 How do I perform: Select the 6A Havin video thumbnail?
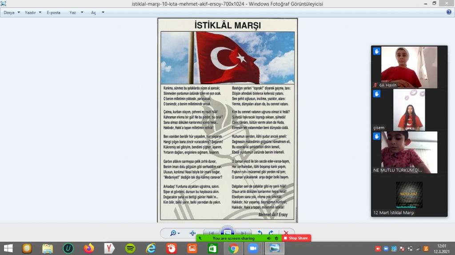coord(409,67)
